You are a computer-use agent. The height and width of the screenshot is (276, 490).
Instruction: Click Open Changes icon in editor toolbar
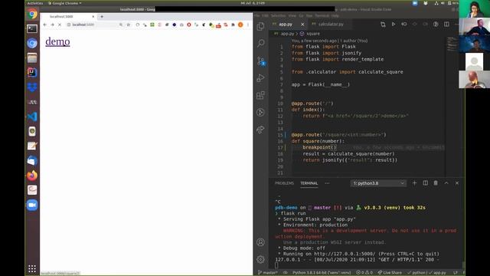(x=383, y=24)
